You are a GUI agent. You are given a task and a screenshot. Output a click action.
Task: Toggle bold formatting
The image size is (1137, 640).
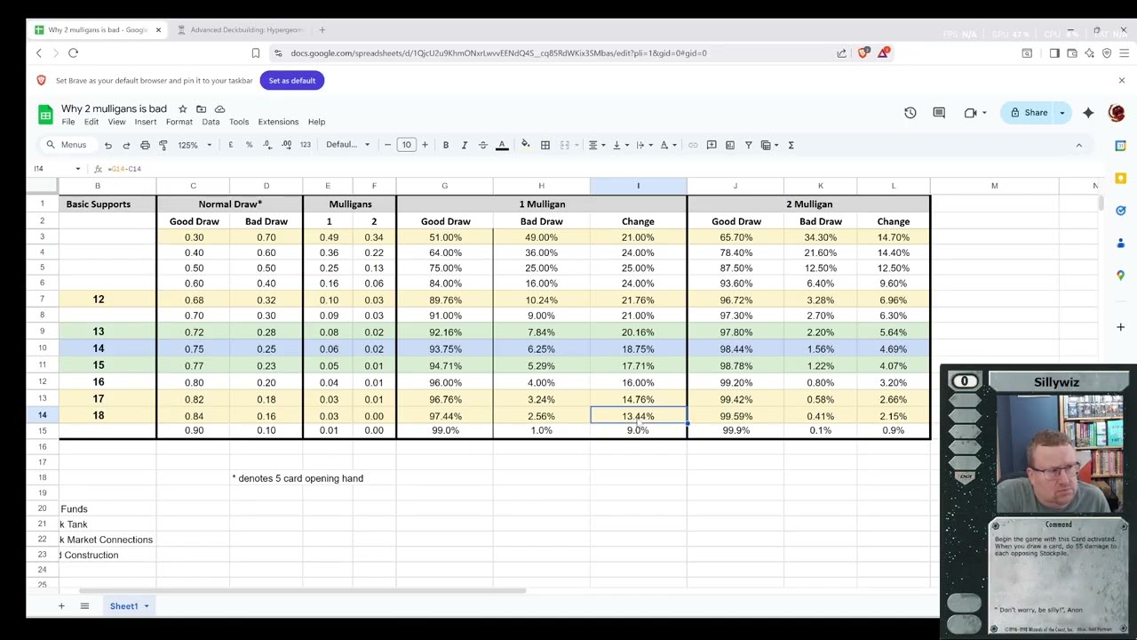(x=446, y=145)
